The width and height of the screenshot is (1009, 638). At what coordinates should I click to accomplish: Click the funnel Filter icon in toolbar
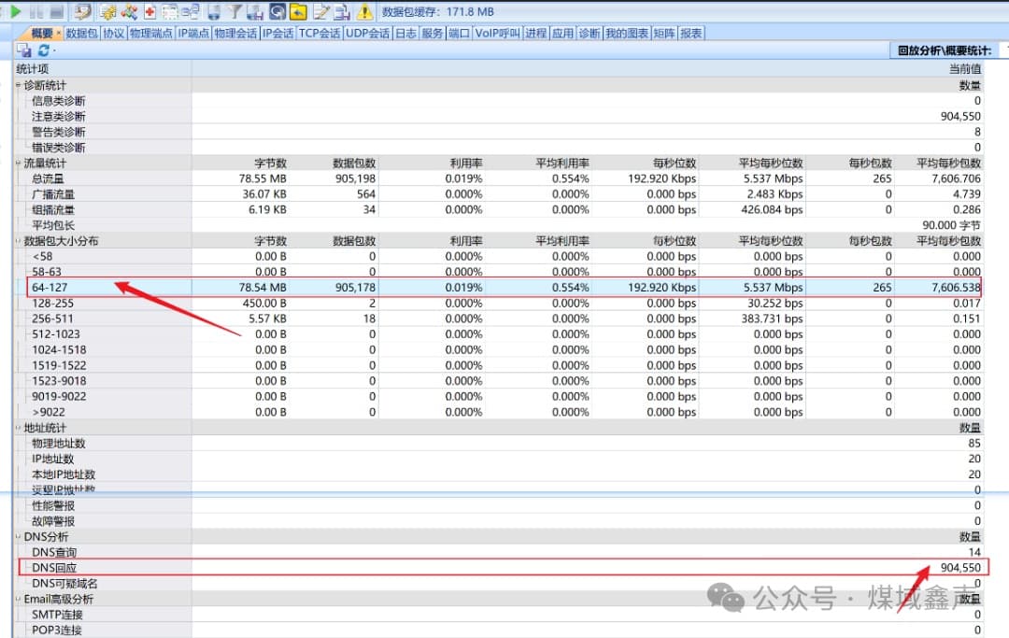click(234, 11)
